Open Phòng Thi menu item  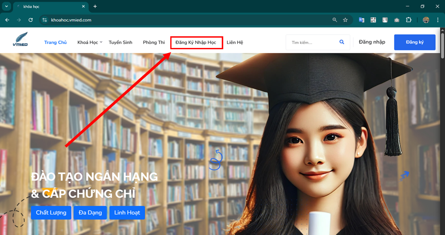tap(154, 42)
